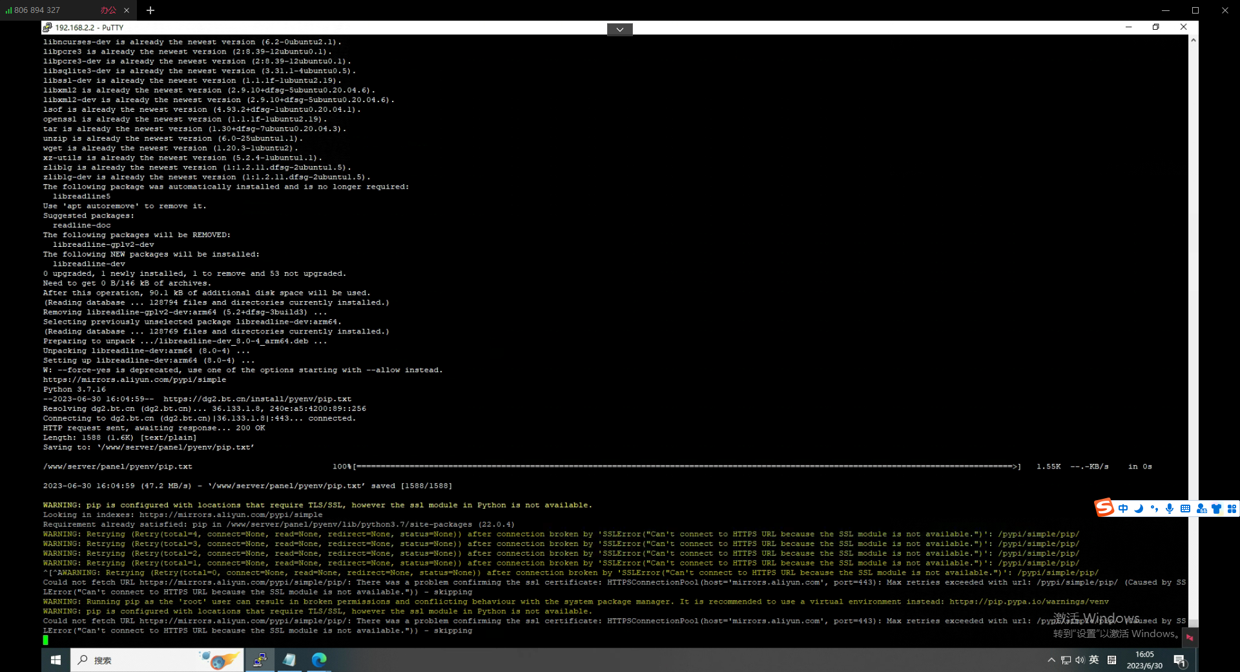This screenshot has height=672, width=1240.
Task: Open the Sogou toolbox grid icon
Action: [1232, 509]
